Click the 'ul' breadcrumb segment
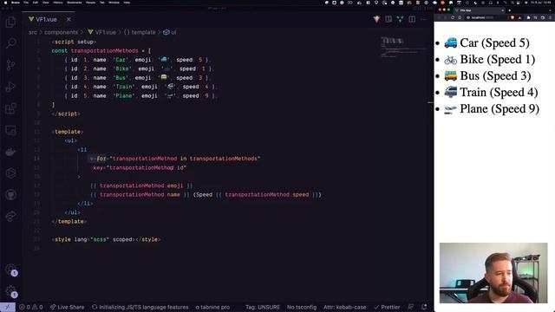Screen dimensions: 555x312 [x=170, y=32]
